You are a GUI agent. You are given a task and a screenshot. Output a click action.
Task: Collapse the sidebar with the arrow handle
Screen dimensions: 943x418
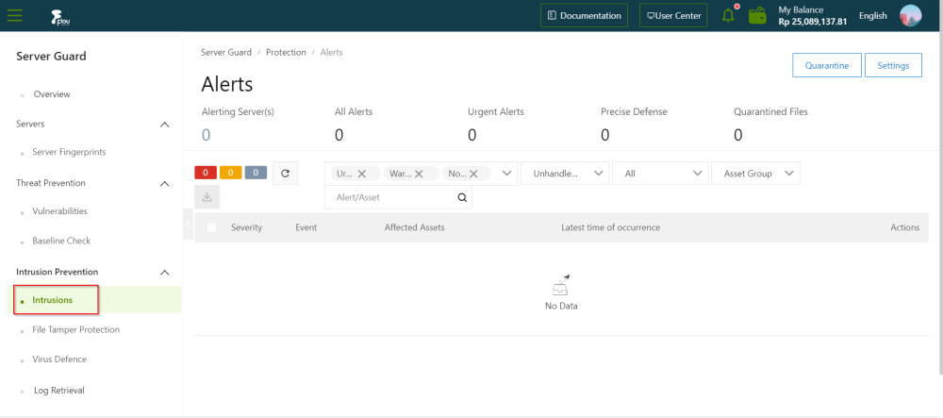pyautogui.click(x=188, y=224)
